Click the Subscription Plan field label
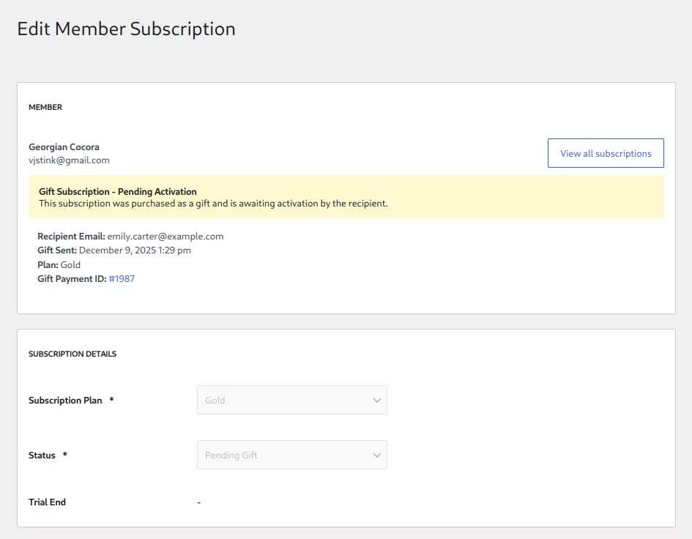Viewport: 692px width, 539px height. tap(65, 401)
